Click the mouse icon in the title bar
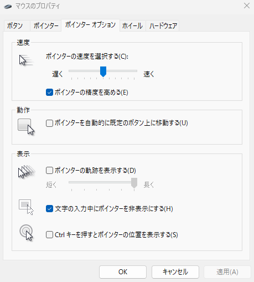 coord(8,7)
